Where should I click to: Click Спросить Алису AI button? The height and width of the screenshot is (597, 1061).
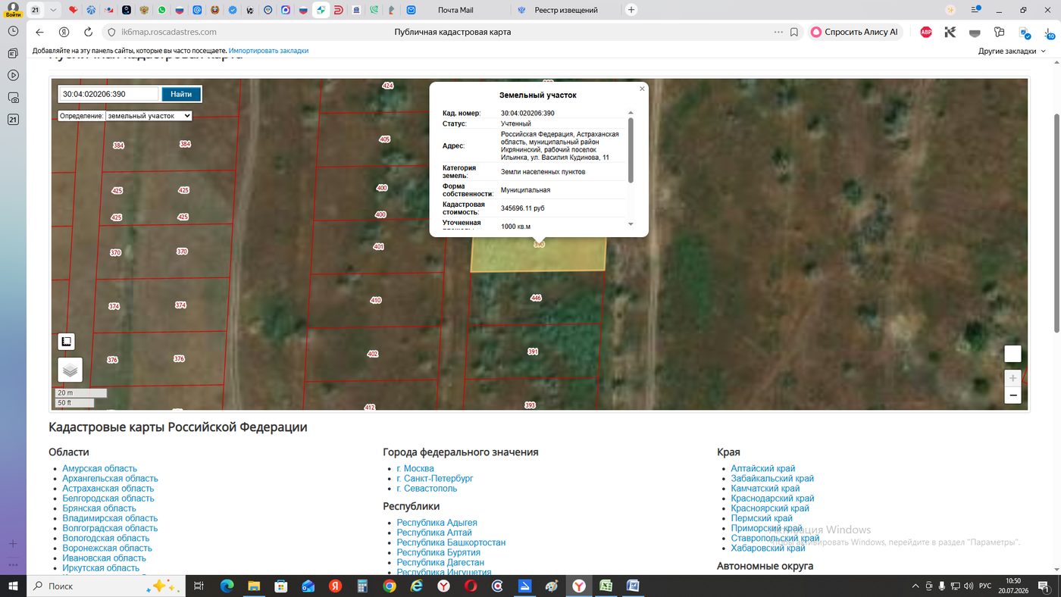[x=855, y=32]
